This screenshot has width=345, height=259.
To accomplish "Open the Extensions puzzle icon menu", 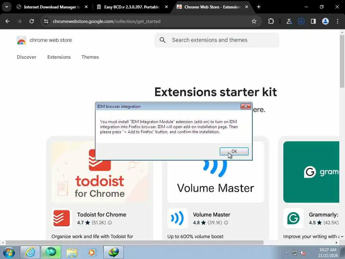I will pyautogui.click(x=271, y=21).
